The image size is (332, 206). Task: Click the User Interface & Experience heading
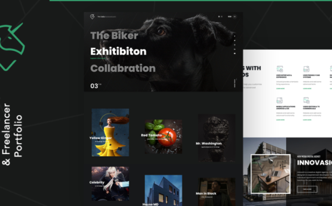pyautogui.click(x=284, y=76)
